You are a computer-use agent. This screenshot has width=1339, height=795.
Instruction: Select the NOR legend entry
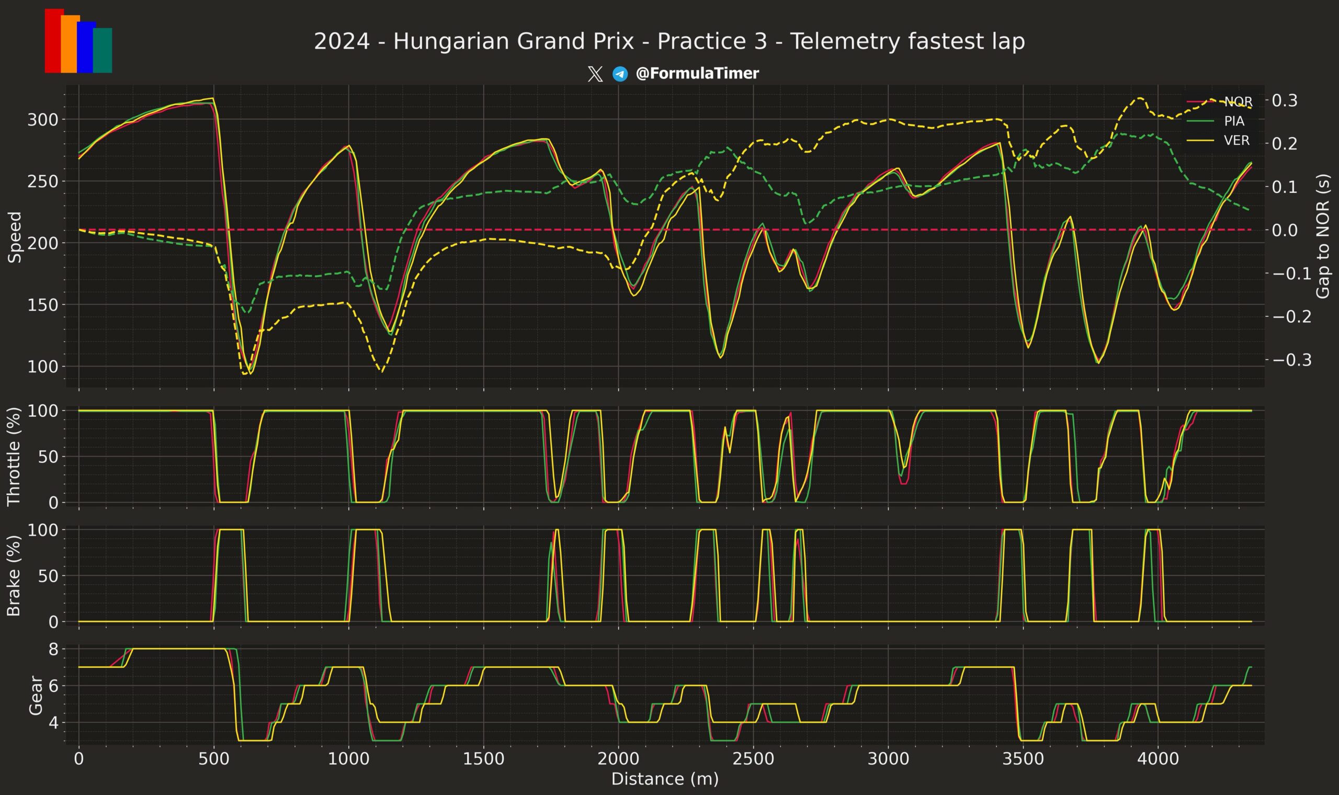tap(1238, 102)
